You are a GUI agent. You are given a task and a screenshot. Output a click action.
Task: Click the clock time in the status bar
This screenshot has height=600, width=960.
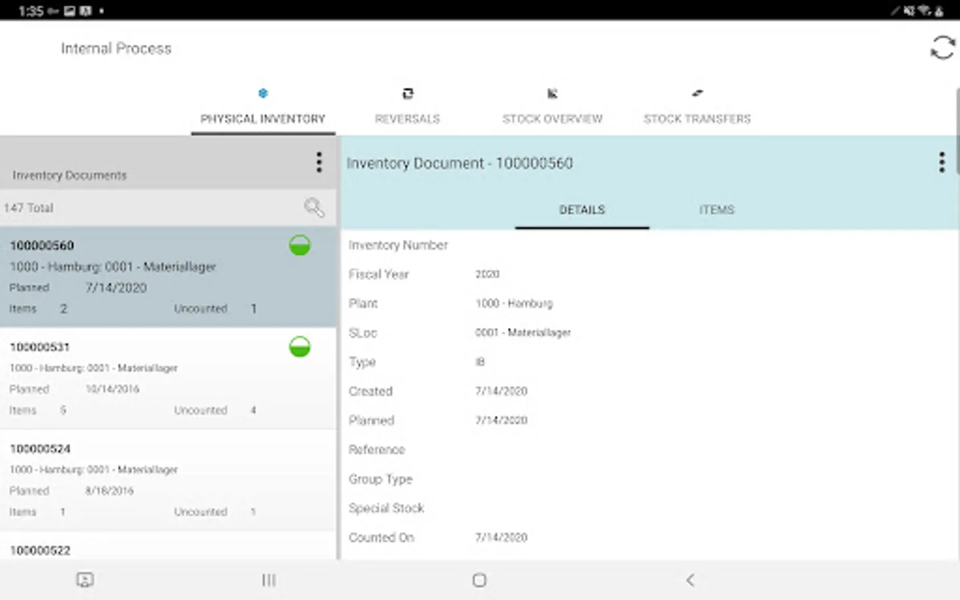[x=31, y=11]
